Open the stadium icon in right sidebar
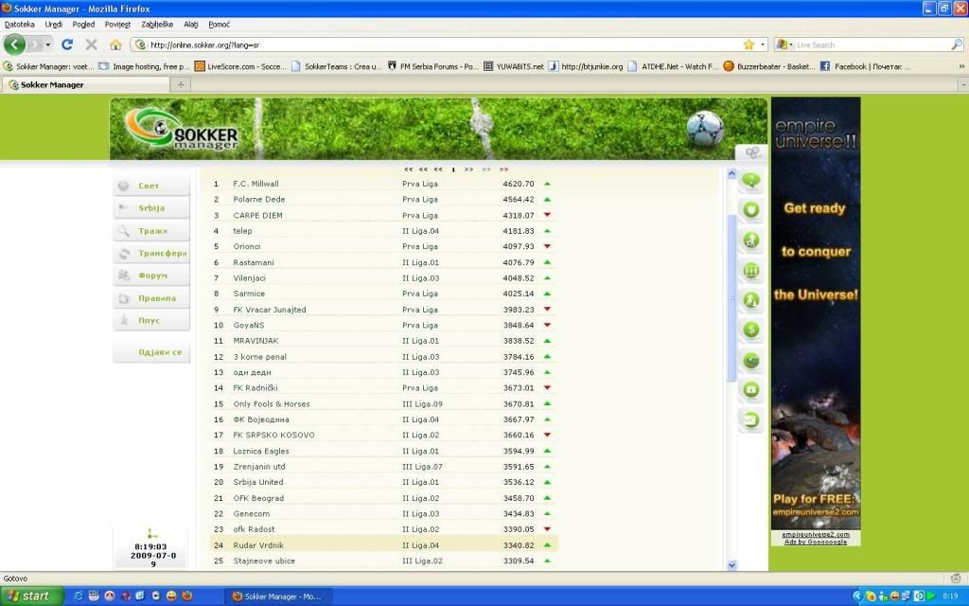969x606 pixels. pyautogui.click(x=750, y=360)
